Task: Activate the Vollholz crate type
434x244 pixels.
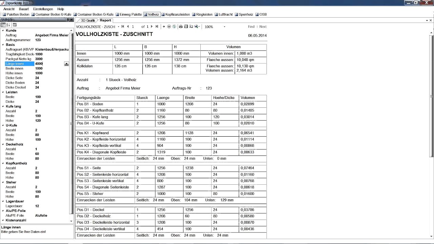Action: 151,15
